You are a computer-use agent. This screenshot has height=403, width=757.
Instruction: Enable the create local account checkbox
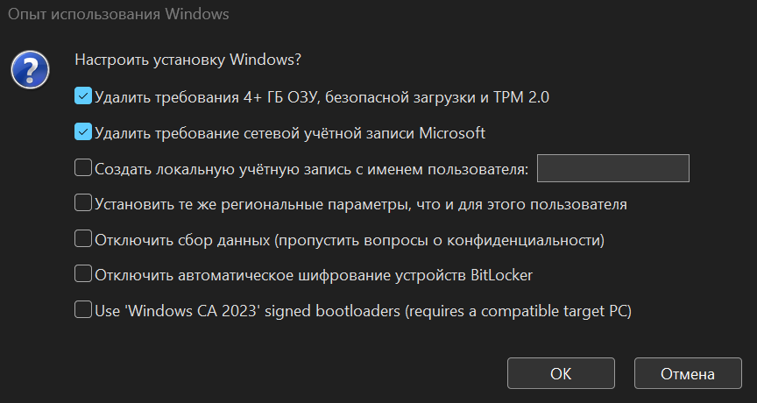83,167
